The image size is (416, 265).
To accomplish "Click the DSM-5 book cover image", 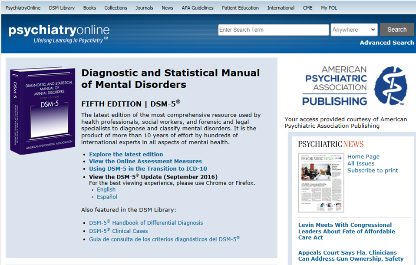I will tap(43, 110).
